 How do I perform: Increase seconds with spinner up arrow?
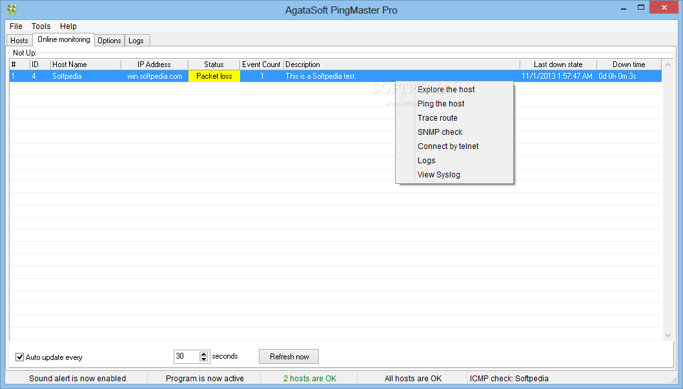coord(204,354)
